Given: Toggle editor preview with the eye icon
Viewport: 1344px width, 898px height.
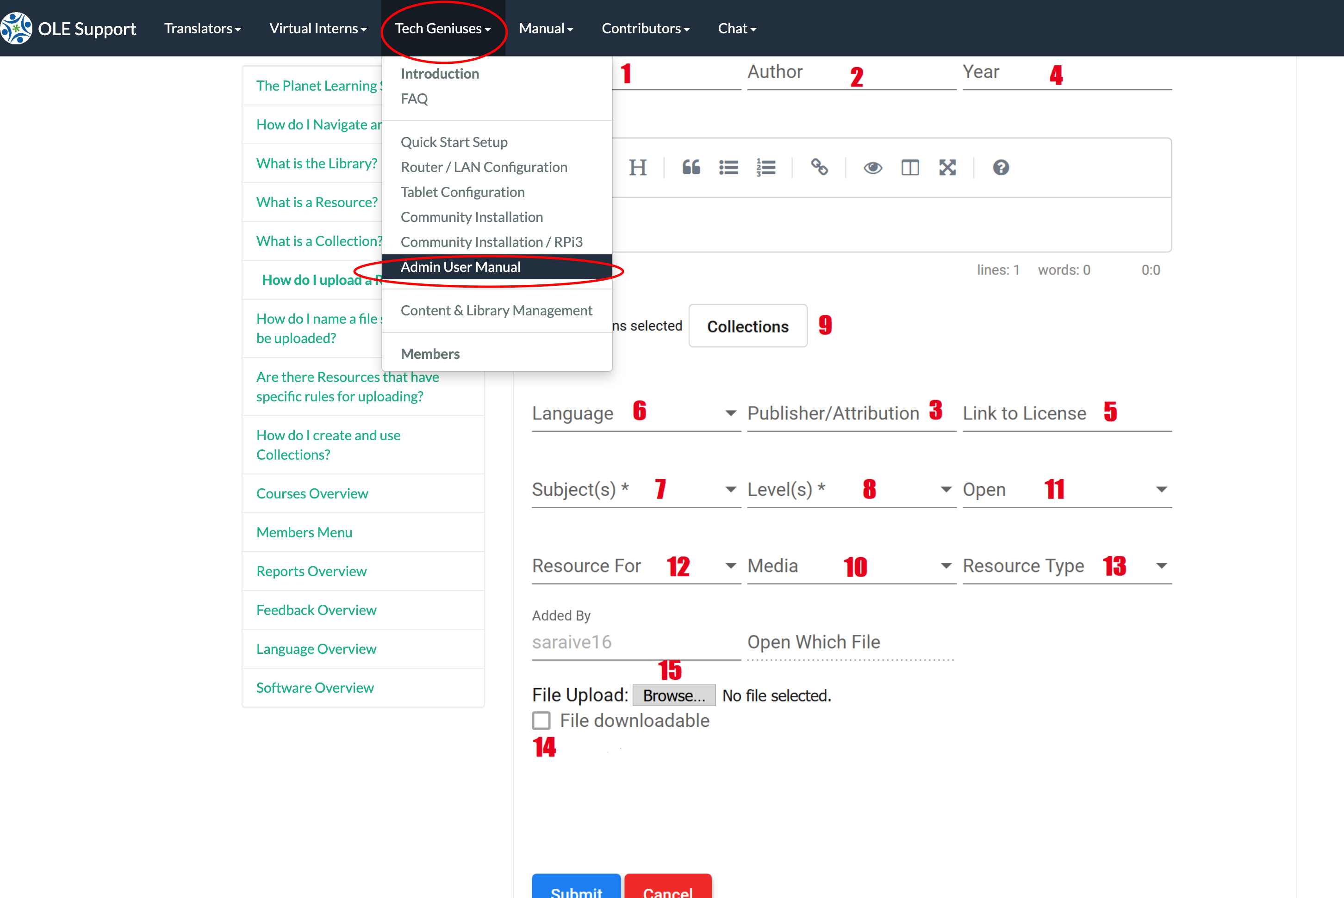Looking at the screenshot, I should point(873,167).
